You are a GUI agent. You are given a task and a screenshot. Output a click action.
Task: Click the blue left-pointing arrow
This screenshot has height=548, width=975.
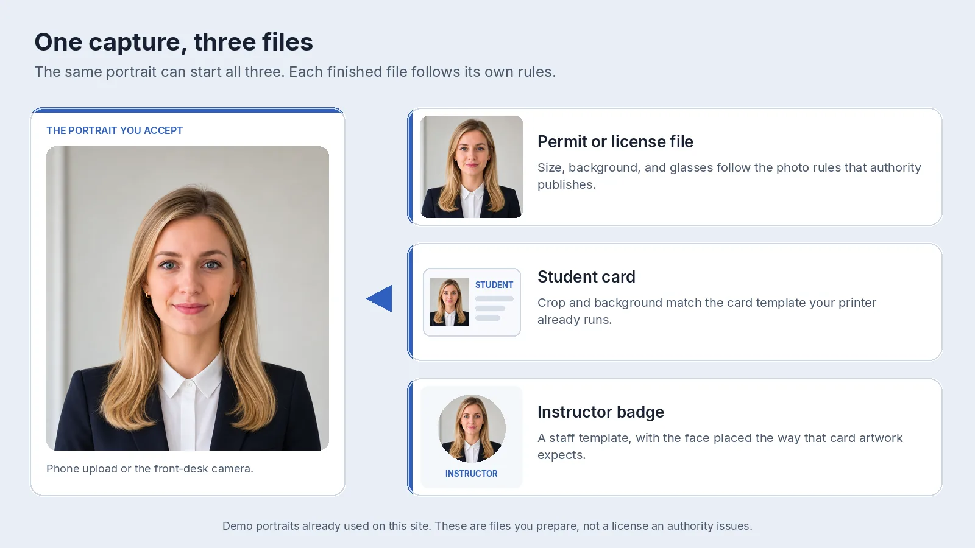click(379, 298)
